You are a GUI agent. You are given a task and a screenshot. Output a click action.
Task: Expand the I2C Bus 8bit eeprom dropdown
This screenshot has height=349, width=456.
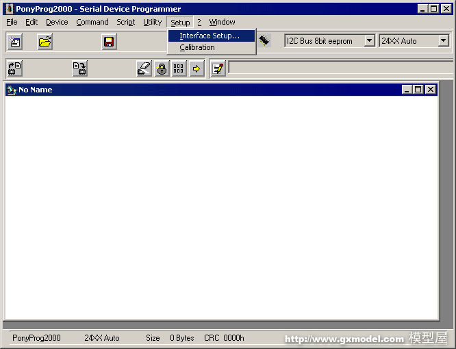click(x=369, y=41)
